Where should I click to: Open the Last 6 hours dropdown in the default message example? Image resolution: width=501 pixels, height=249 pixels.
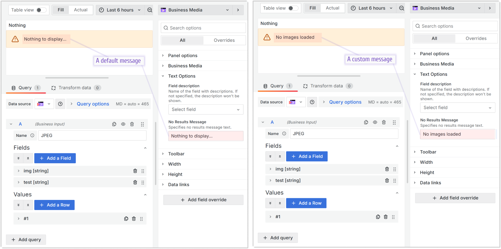[x=120, y=10]
